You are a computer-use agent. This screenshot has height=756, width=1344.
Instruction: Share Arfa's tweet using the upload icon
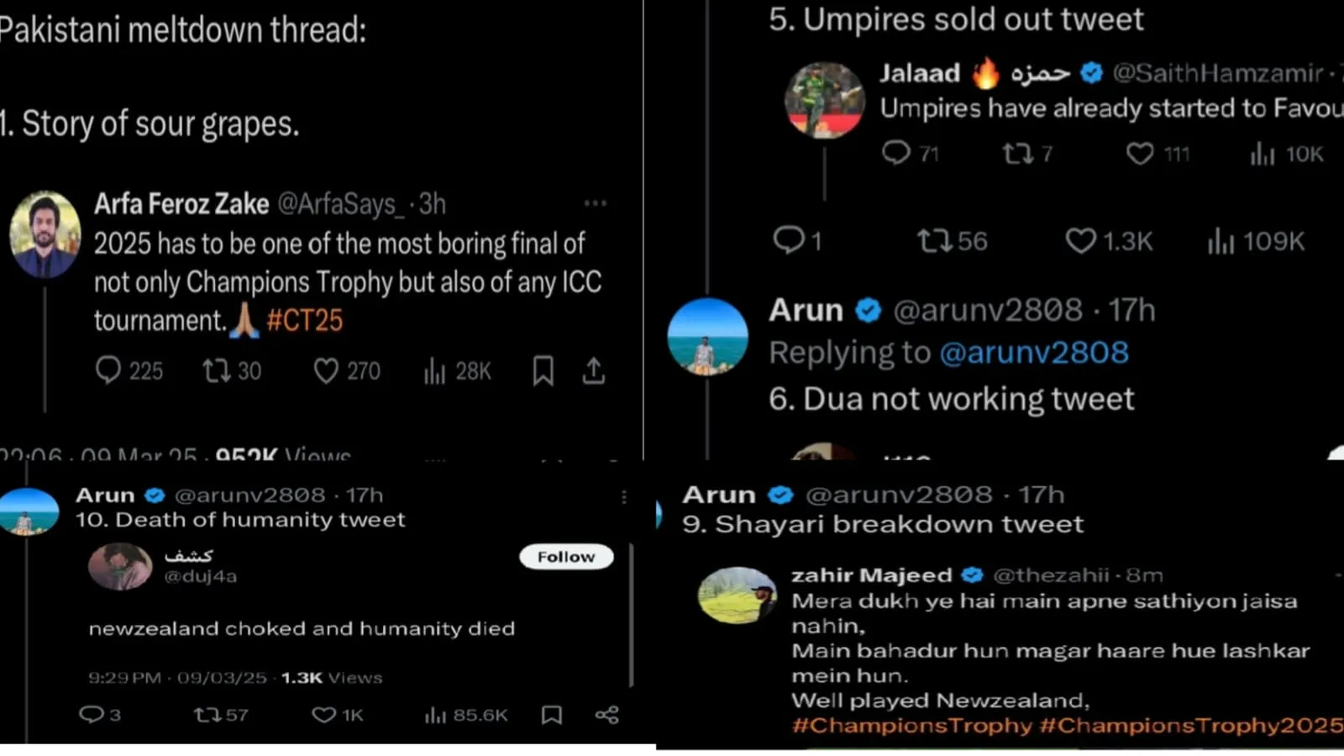pos(594,370)
